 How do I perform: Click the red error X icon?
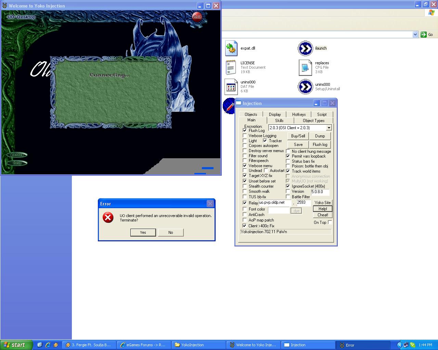coord(108,218)
